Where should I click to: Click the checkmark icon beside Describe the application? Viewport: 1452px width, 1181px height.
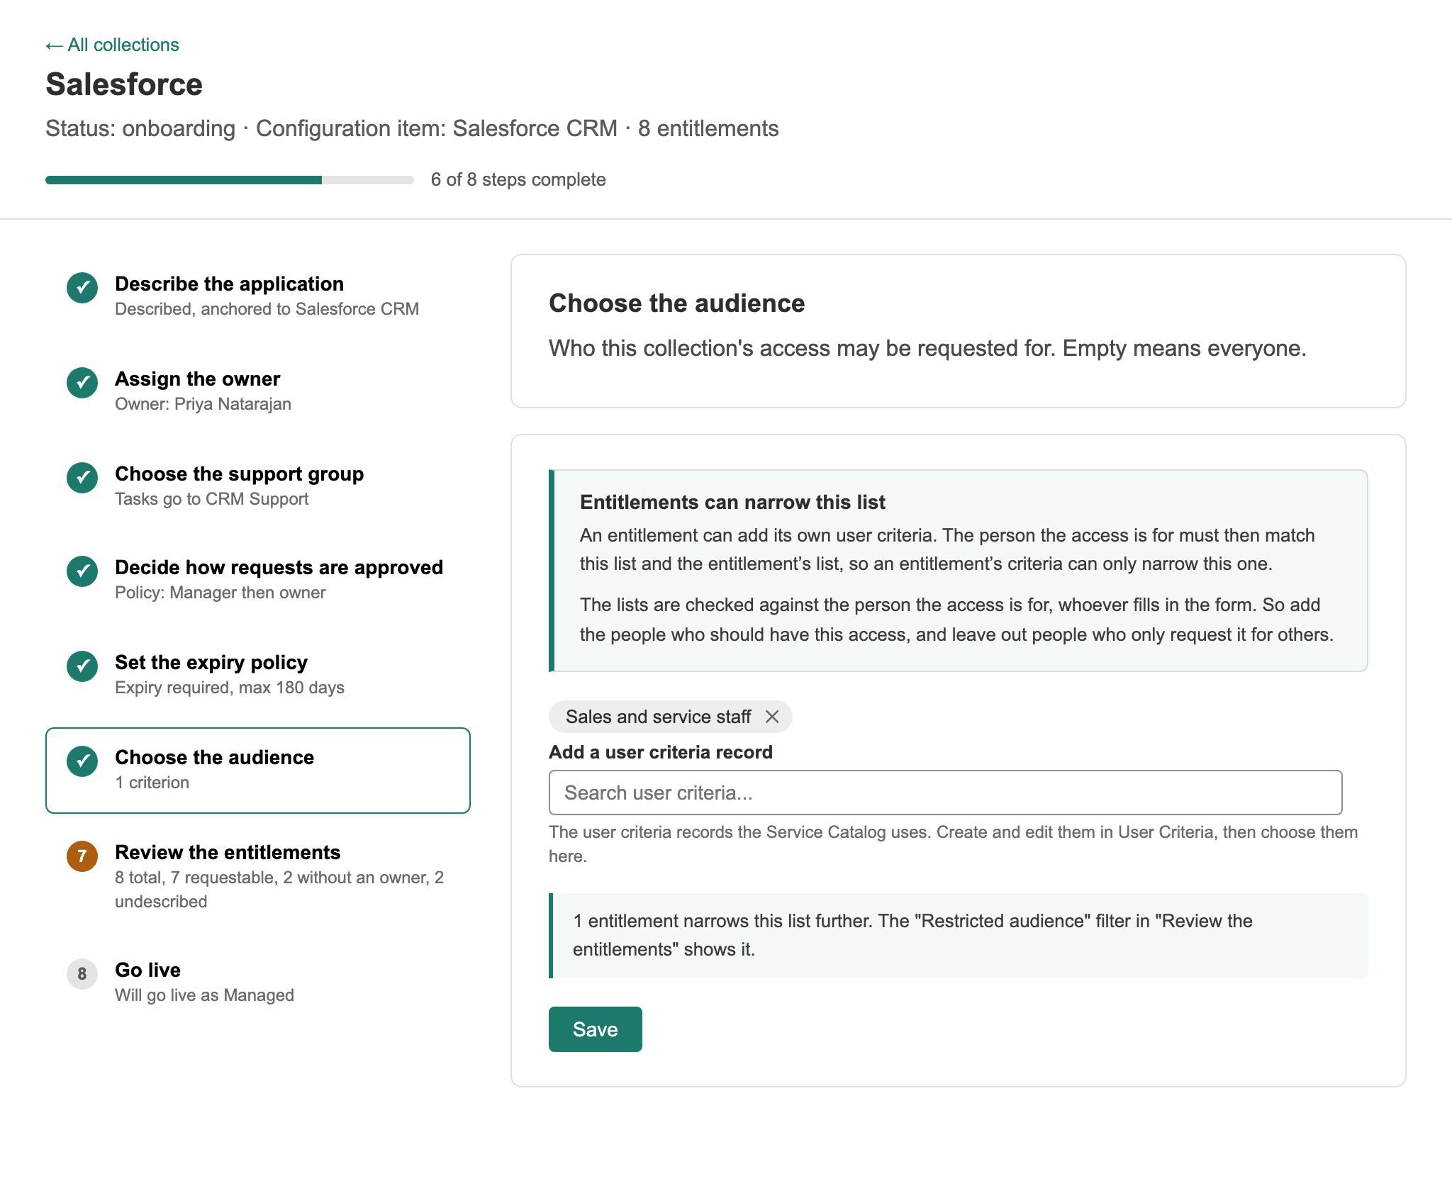[x=82, y=287]
